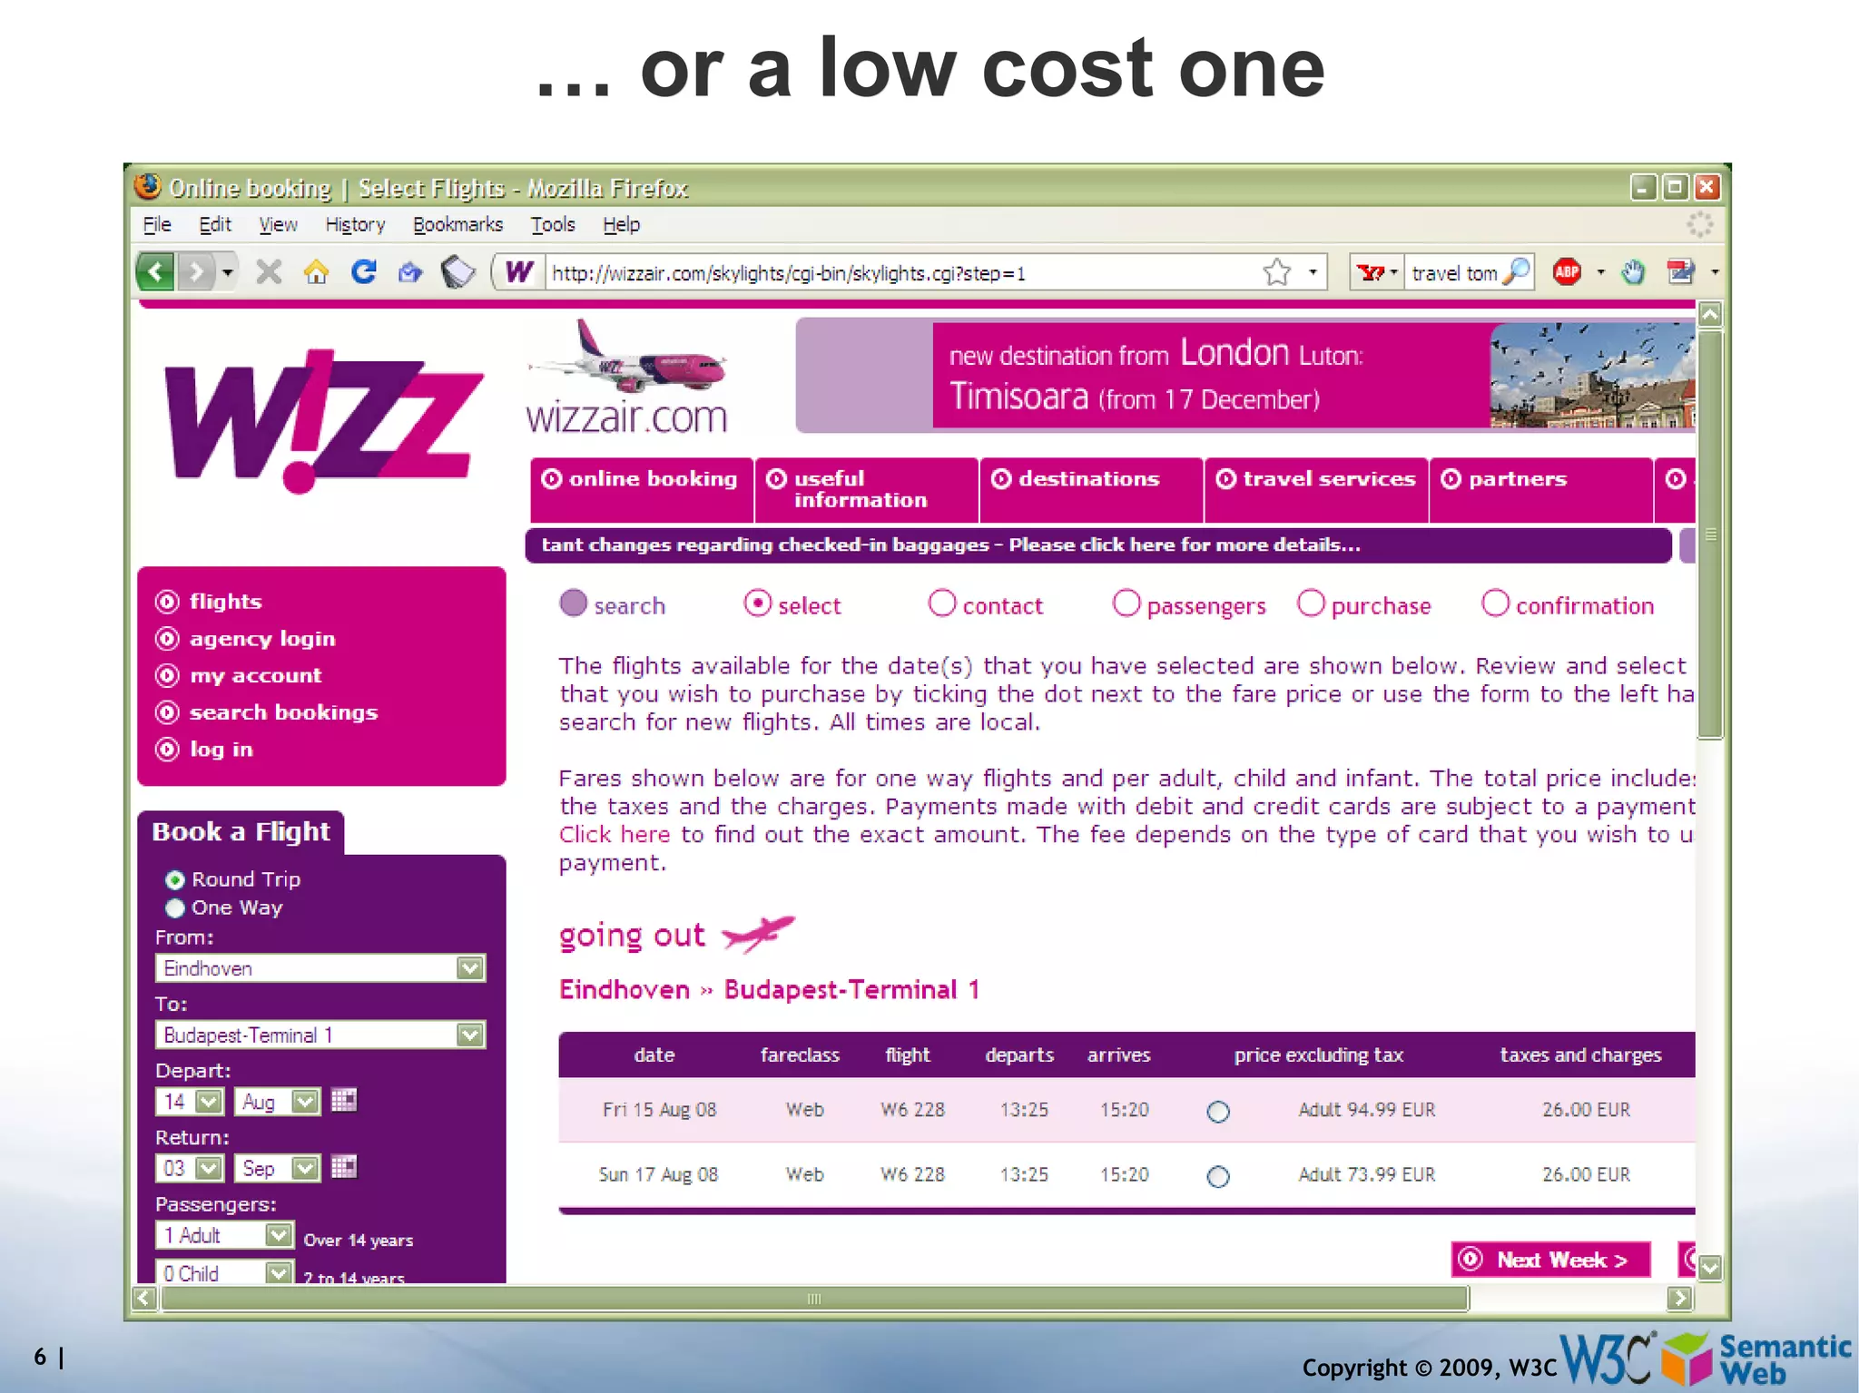This screenshot has width=1859, height=1393.
Task: Click the scroll down arrow of vertical scrollbar
Action: [1710, 1268]
